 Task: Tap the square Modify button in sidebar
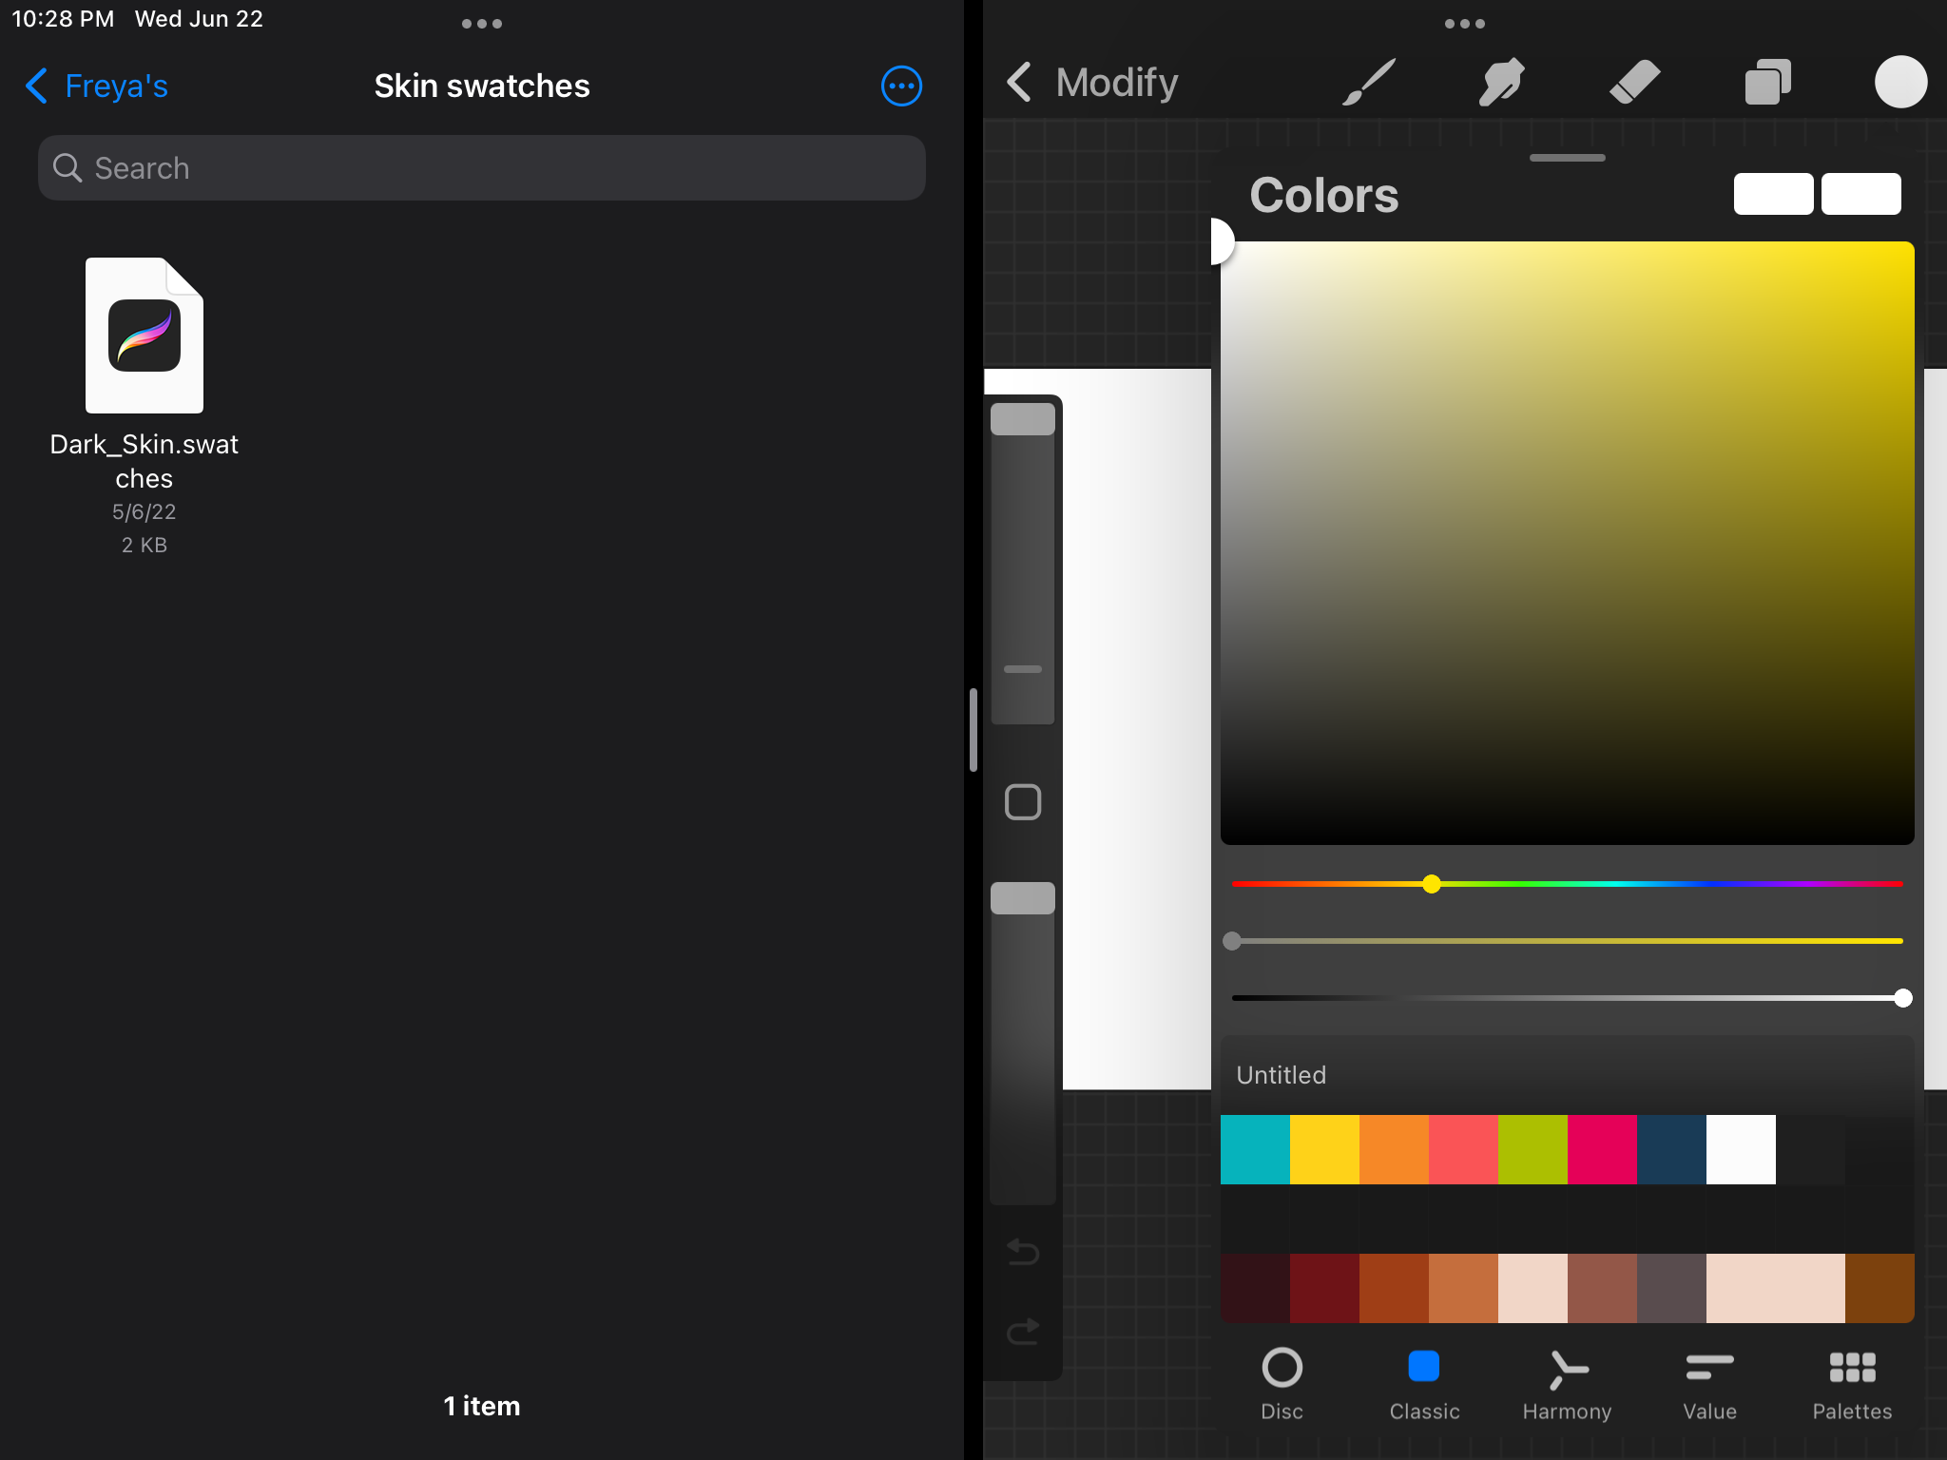coord(1023,802)
